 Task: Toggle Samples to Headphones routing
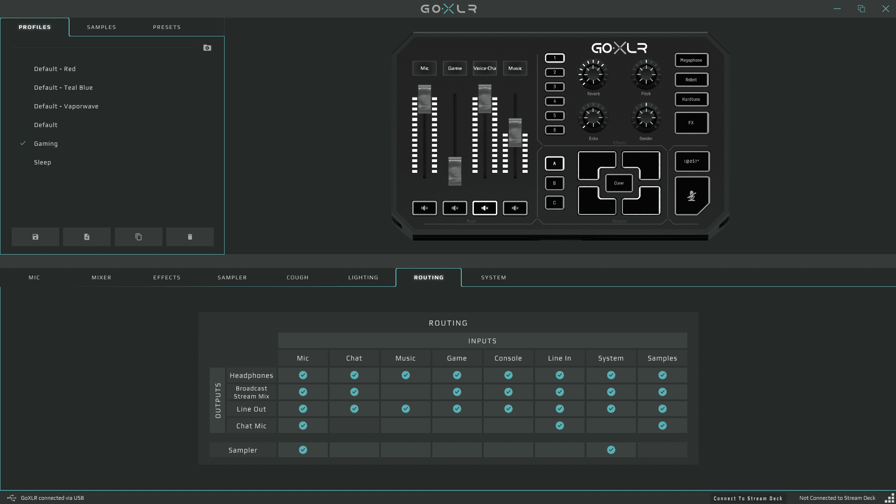663,375
